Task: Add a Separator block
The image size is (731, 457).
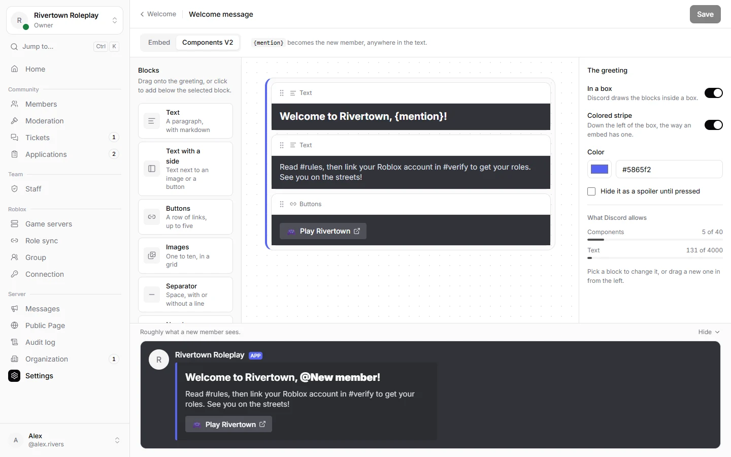Action: click(185, 295)
